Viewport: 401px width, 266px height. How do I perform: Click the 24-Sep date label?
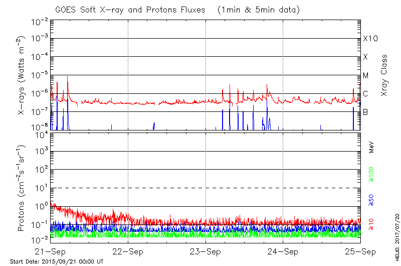pos(283,251)
